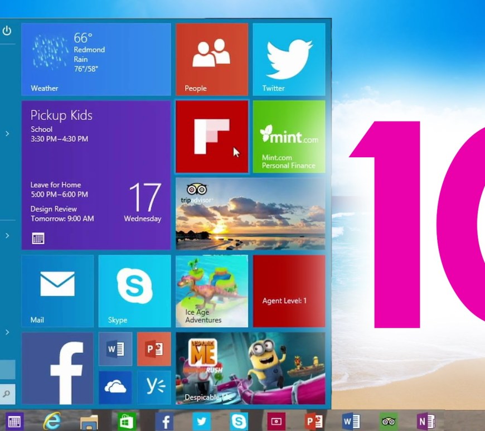Image resolution: width=485 pixels, height=431 pixels.
Task: Expand the chevron beside the calendar grid icon
Action: point(7,236)
